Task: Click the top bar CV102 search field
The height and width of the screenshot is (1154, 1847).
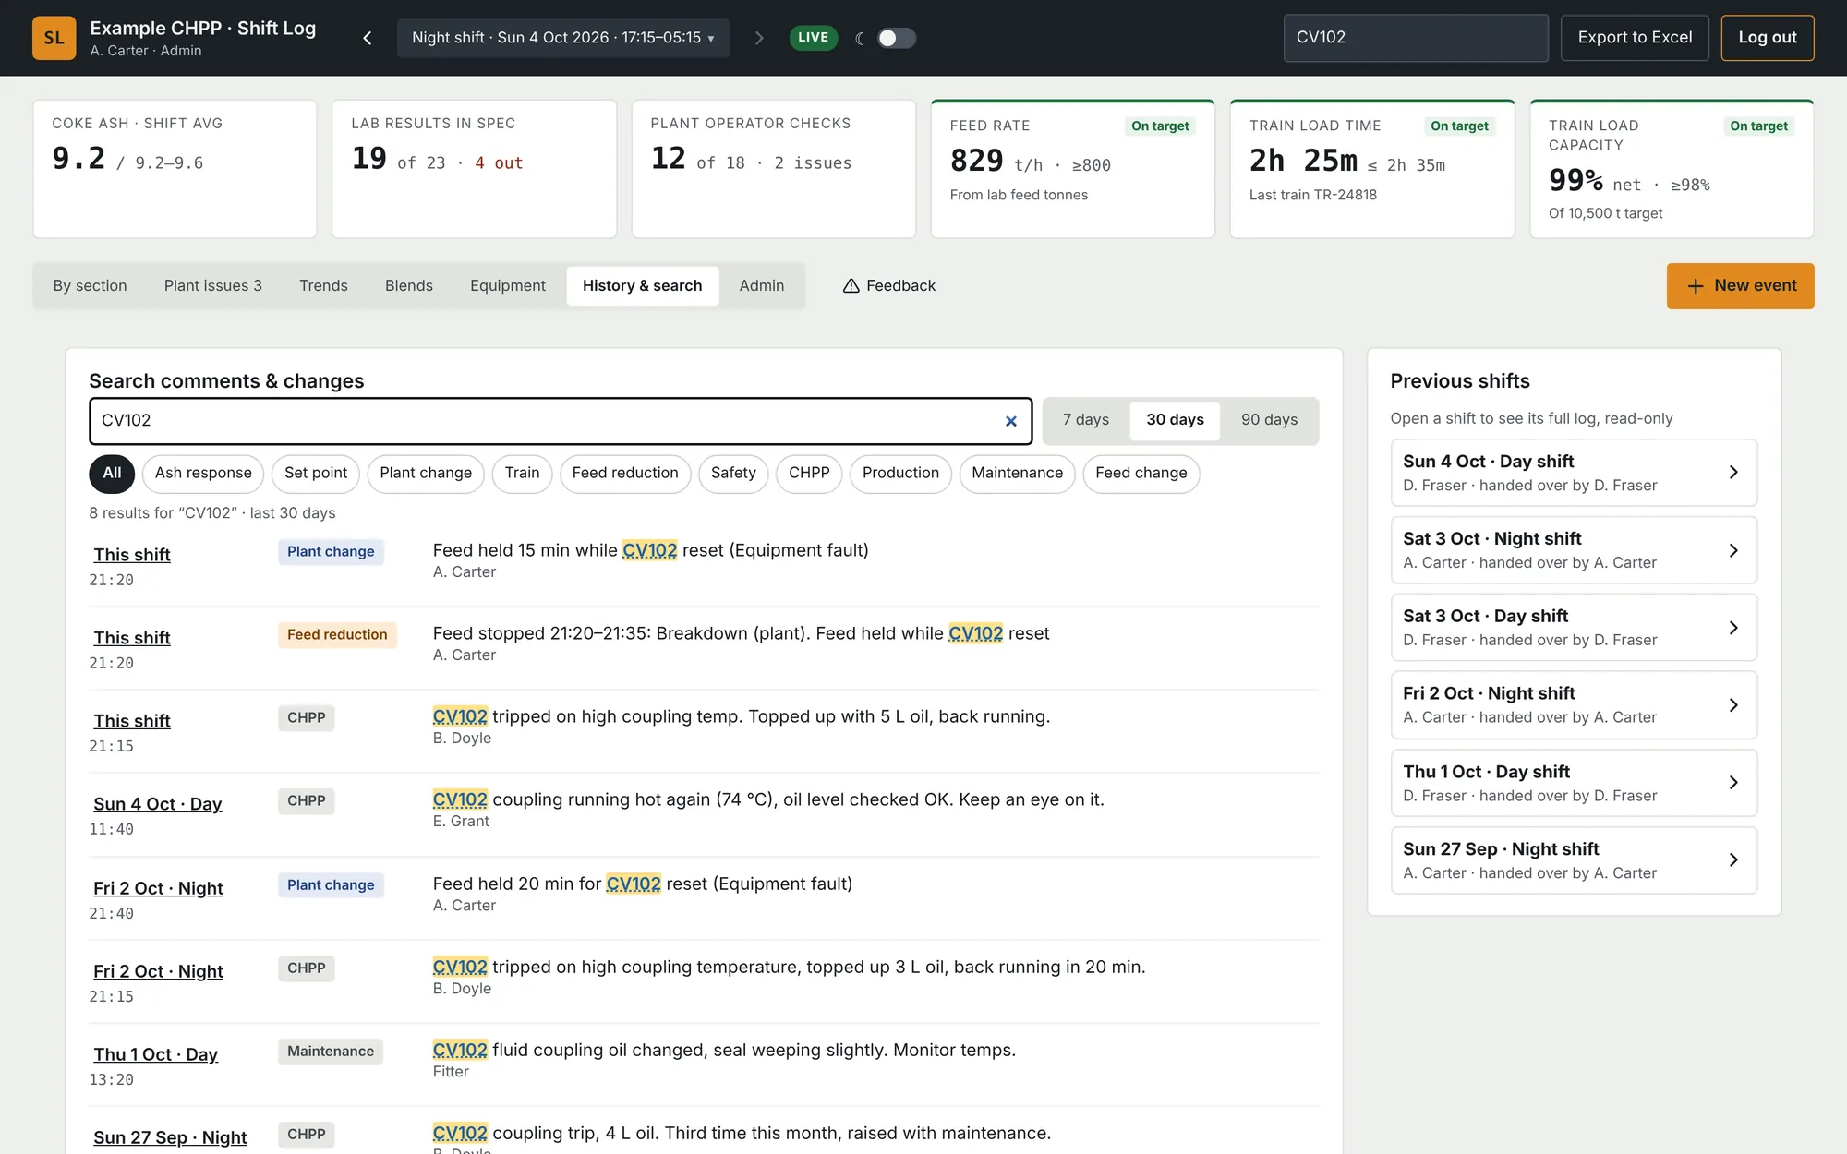Action: (x=1416, y=38)
